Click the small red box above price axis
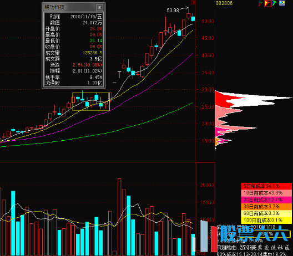Viewport: 293px width, 256px height. click(193, 2)
